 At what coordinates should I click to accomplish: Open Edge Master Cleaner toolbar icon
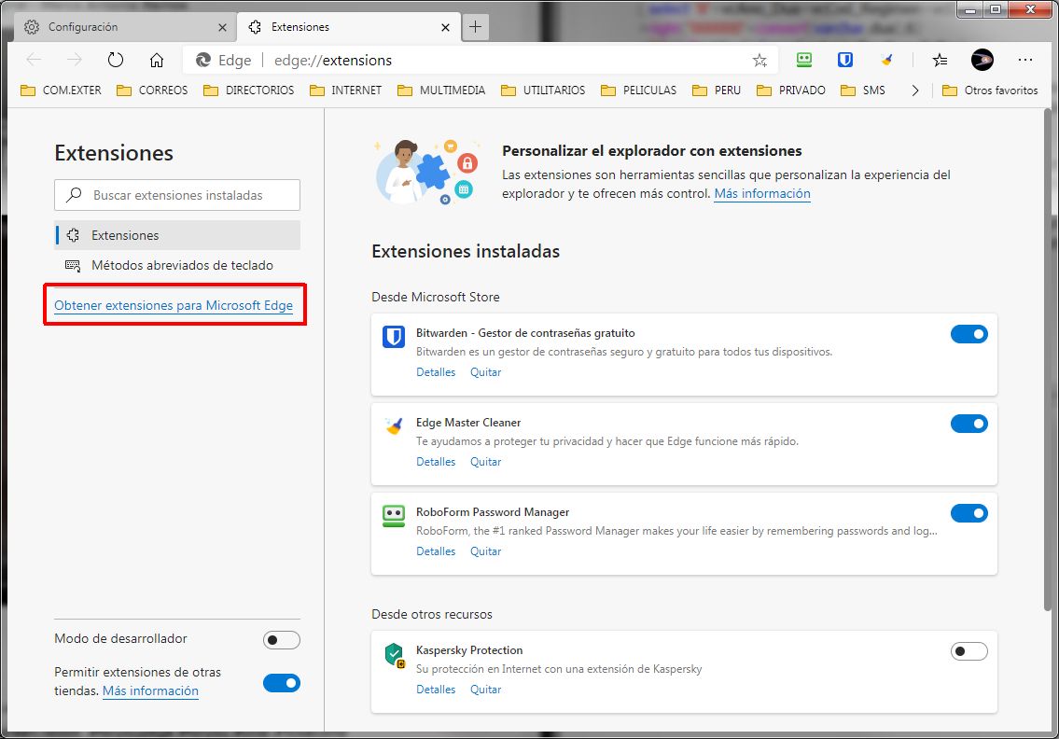coord(886,60)
